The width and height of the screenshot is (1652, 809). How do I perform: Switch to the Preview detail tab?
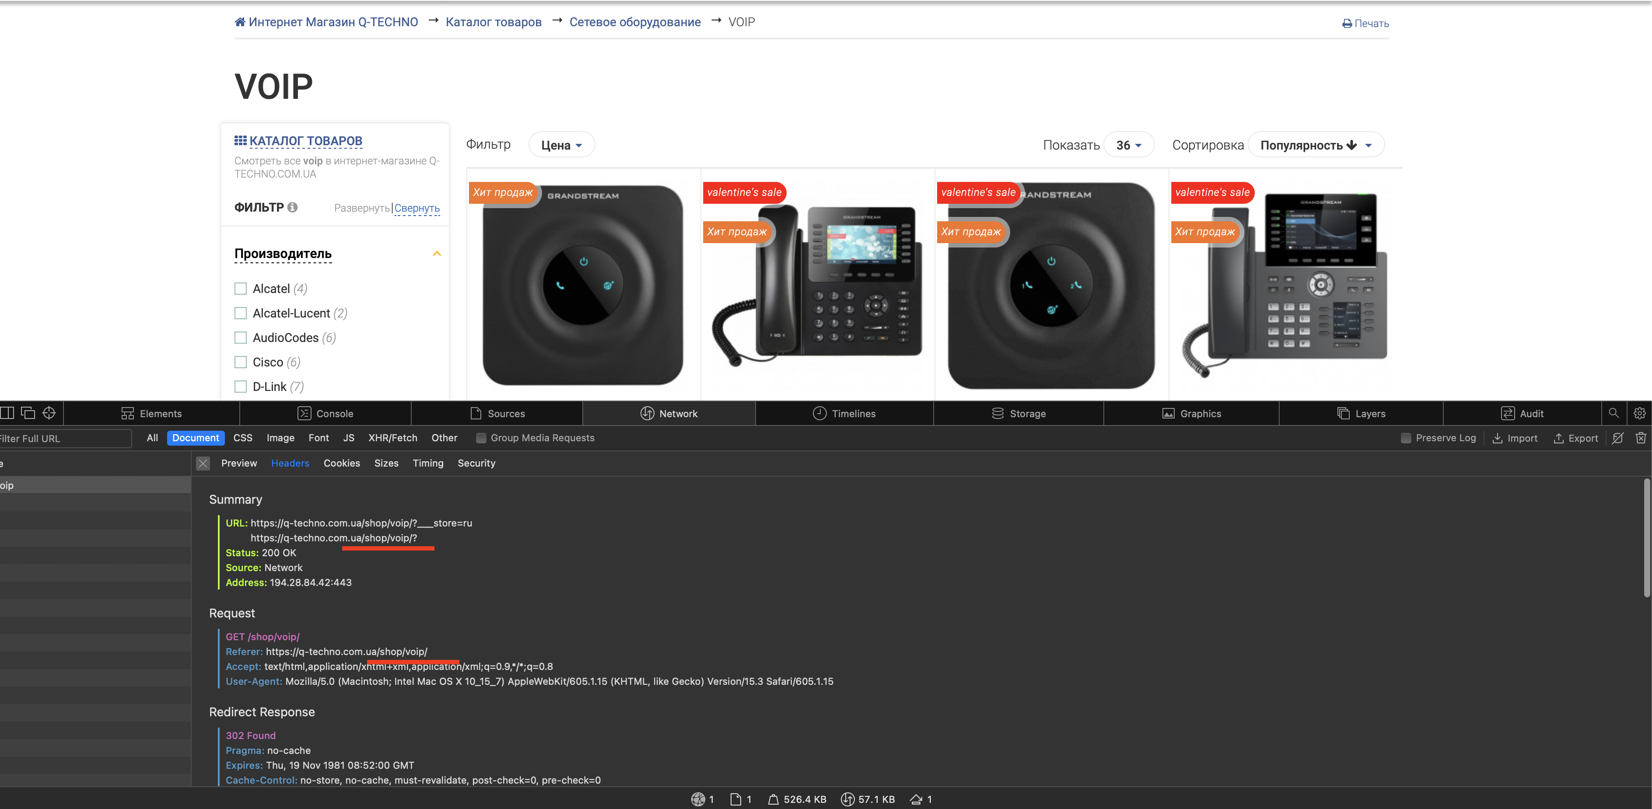[238, 463]
